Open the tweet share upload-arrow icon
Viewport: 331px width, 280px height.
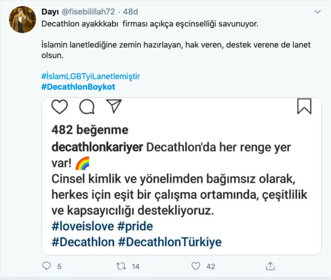[271, 265]
